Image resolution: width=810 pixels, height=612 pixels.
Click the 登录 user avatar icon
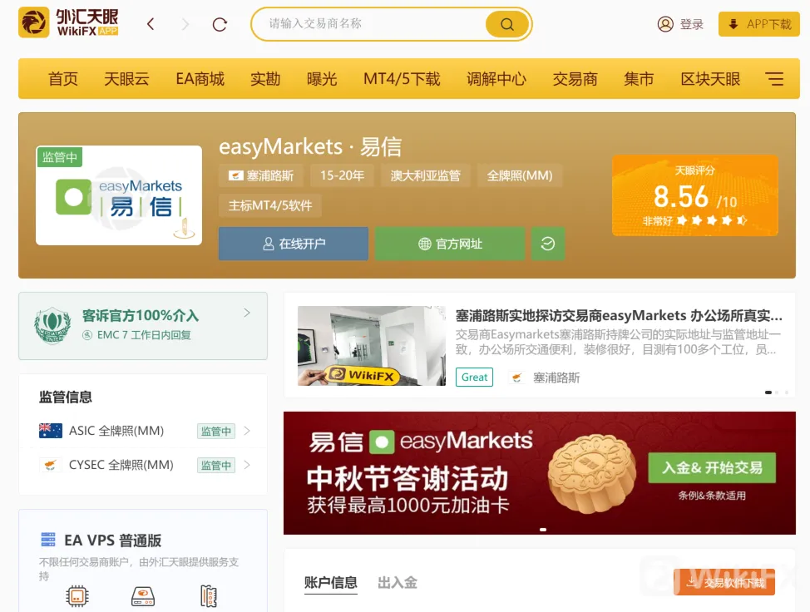point(664,24)
